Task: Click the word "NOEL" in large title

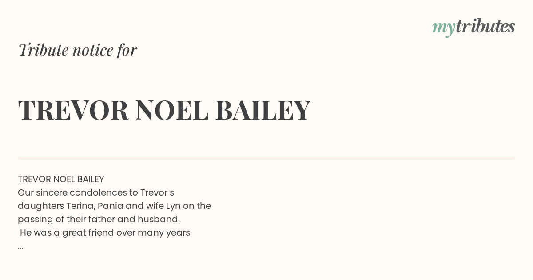Action: click(x=172, y=110)
